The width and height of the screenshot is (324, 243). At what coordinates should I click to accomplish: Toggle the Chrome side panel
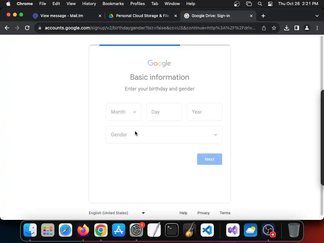(297, 28)
